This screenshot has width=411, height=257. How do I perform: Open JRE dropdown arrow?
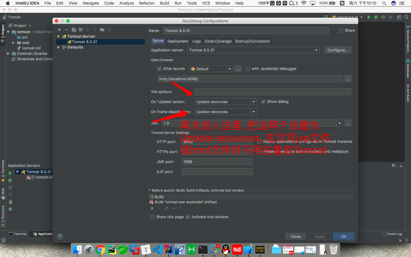pyautogui.click(x=340, y=123)
